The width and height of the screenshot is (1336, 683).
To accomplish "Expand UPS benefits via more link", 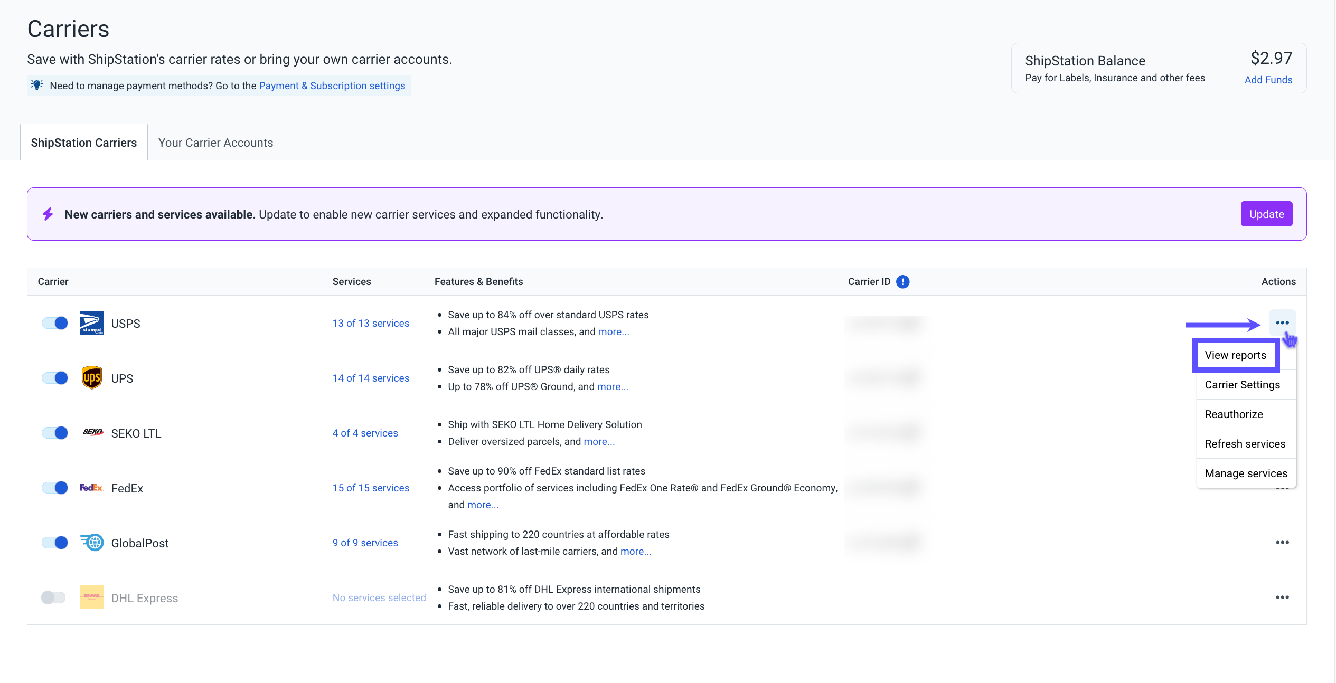I will tap(613, 386).
